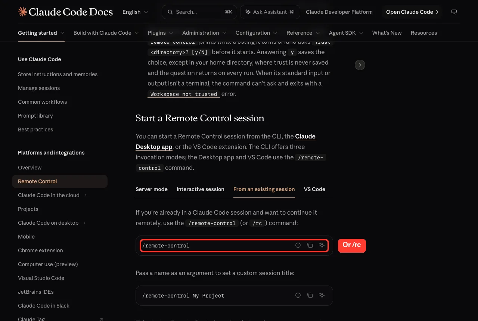Go to Claude Developer Platform
Screen dimensions: 478x321
point(339,12)
